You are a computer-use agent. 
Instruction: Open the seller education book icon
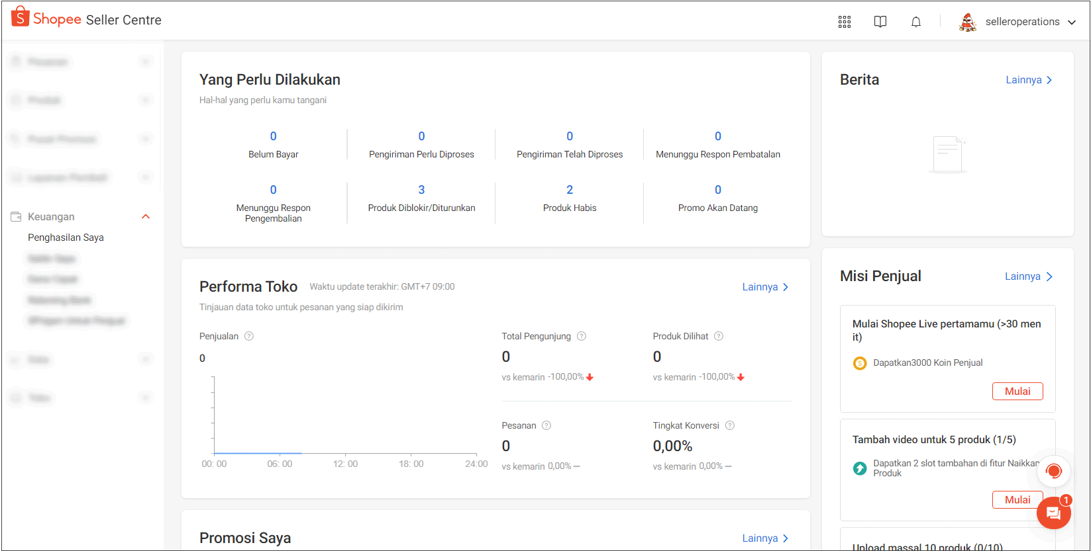click(x=880, y=22)
